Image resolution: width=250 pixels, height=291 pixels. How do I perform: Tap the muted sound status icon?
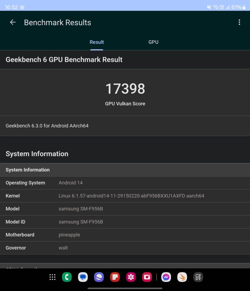point(209,7)
